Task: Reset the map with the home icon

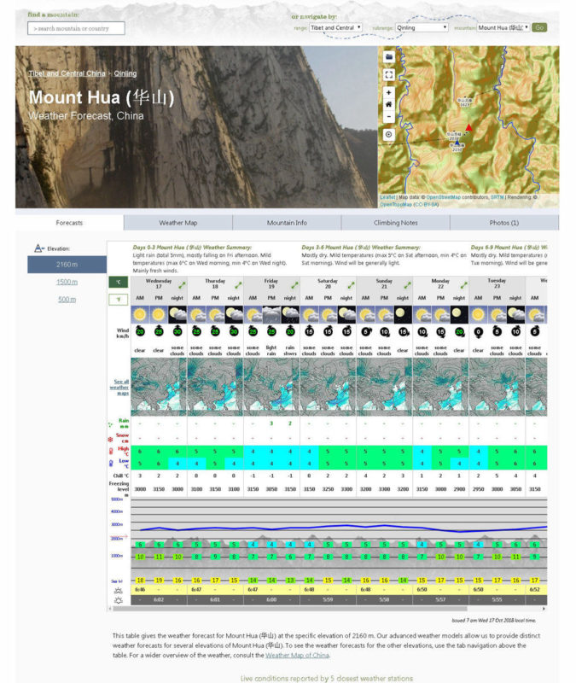Action: pos(389,104)
